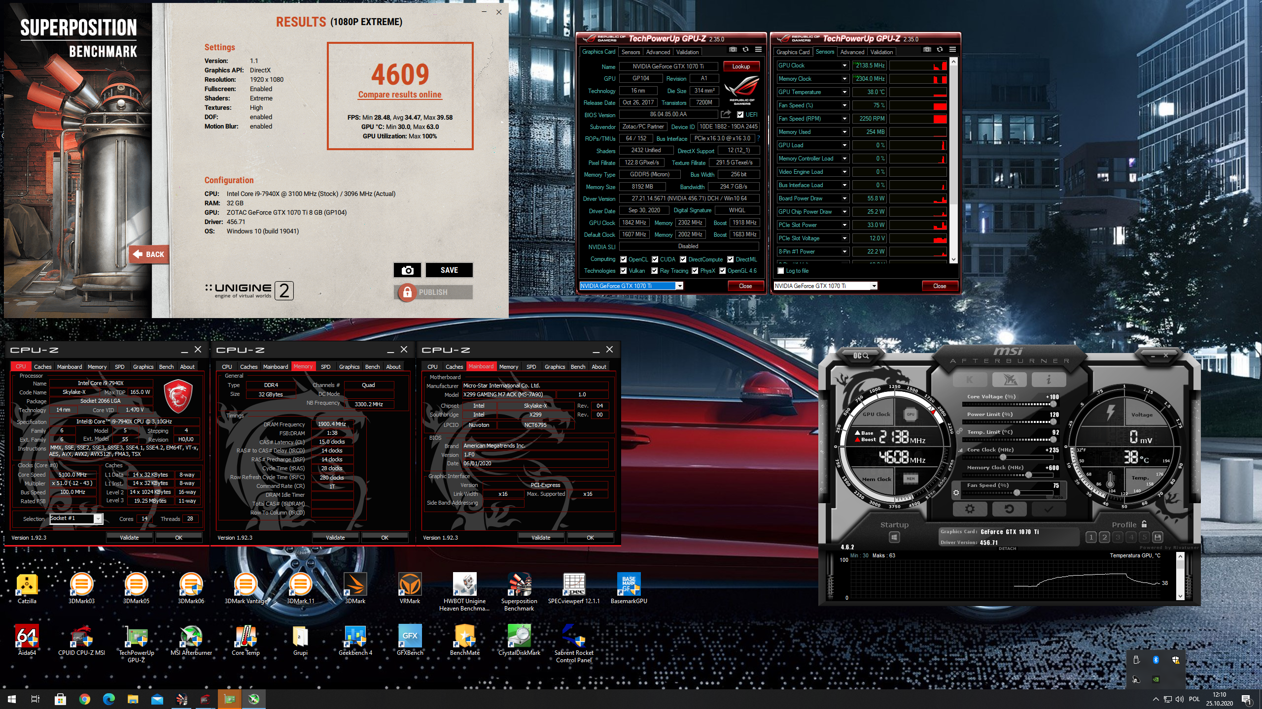The width and height of the screenshot is (1262, 709).
Task: Open 3DMark Vantage desktop shortcut
Action: (245, 588)
